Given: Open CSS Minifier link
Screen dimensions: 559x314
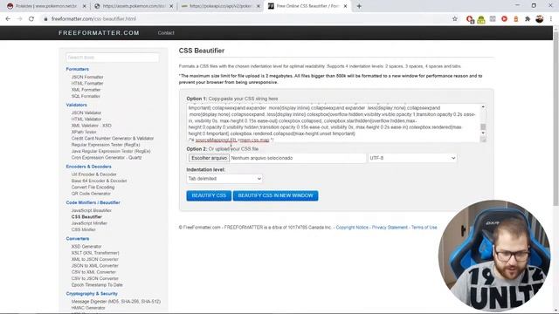Looking at the screenshot, I should pos(84,229).
